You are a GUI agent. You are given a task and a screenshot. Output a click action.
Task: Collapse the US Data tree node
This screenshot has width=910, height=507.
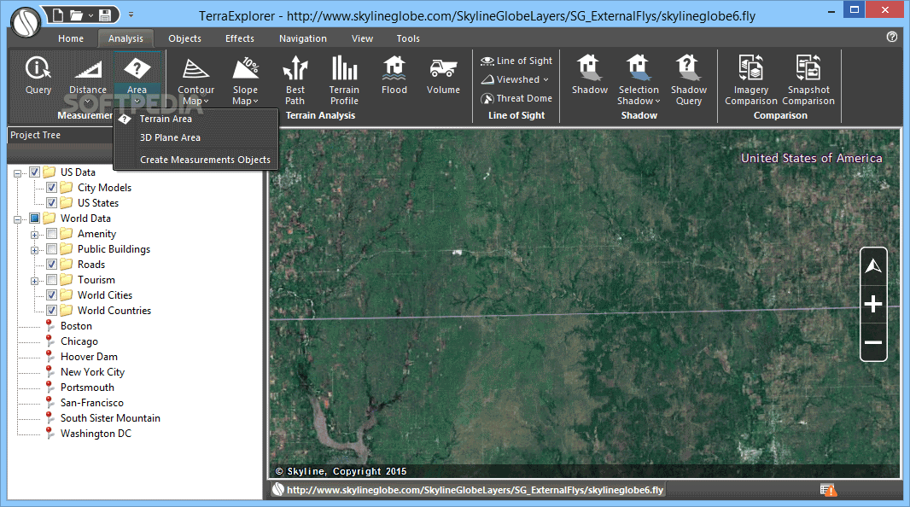click(17, 173)
